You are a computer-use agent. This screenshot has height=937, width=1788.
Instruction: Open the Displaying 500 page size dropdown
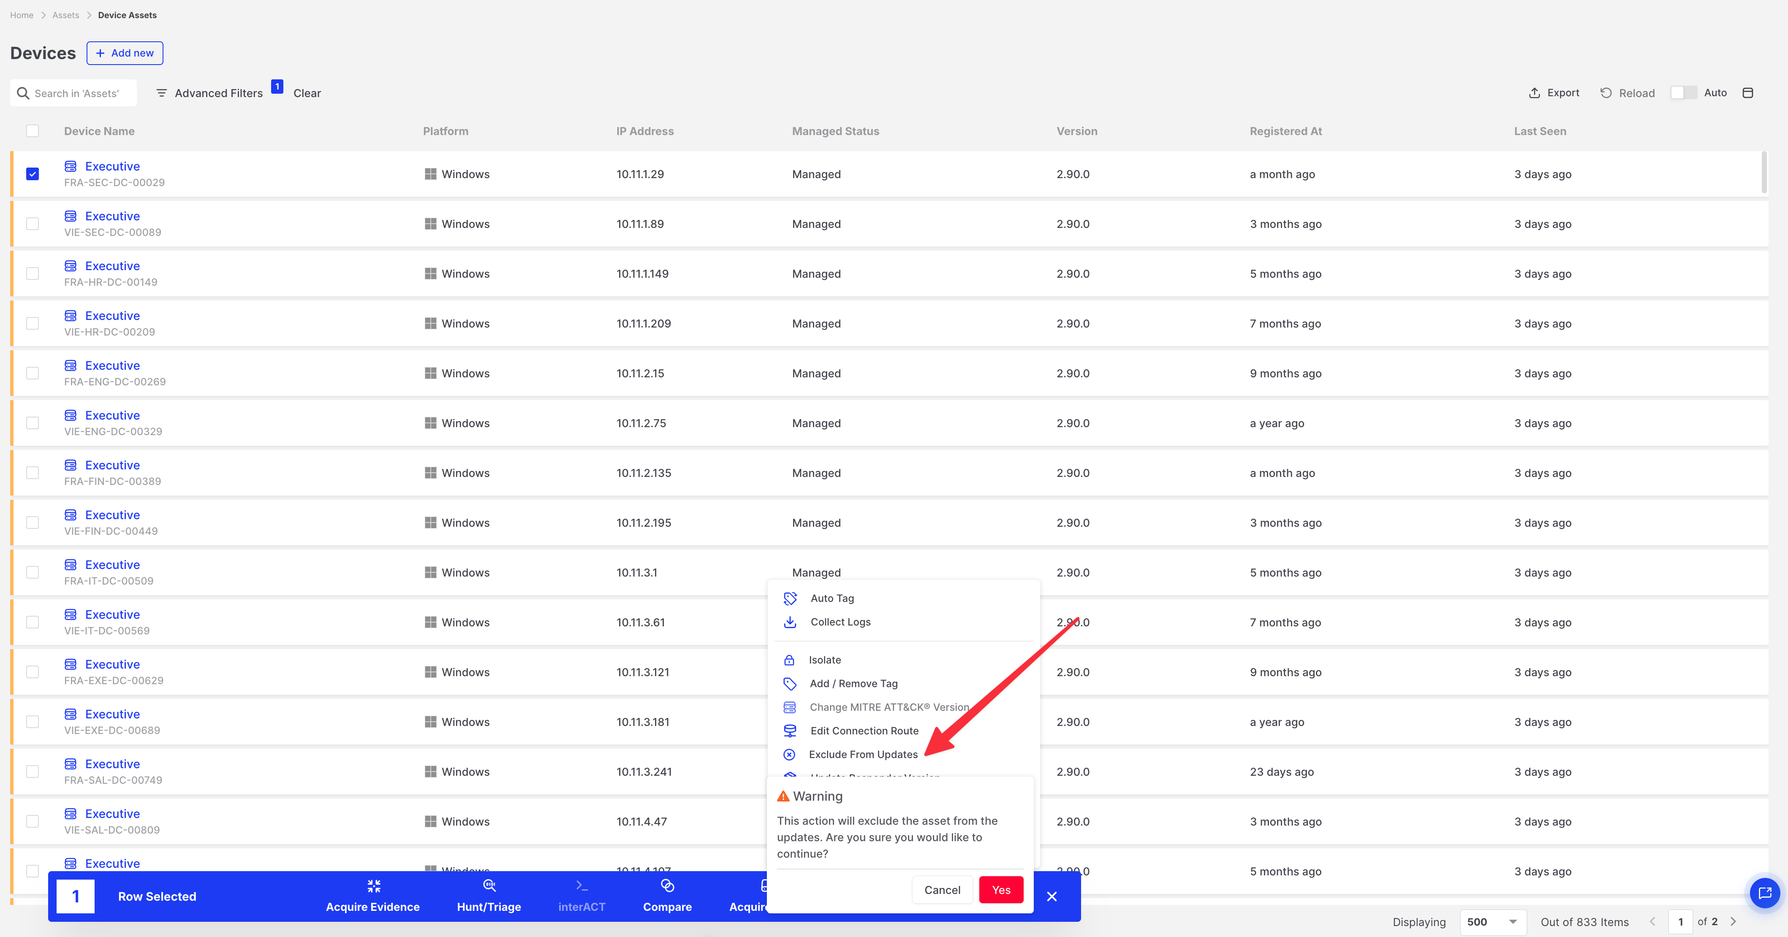pyautogui.click(x=1492, y=922)
